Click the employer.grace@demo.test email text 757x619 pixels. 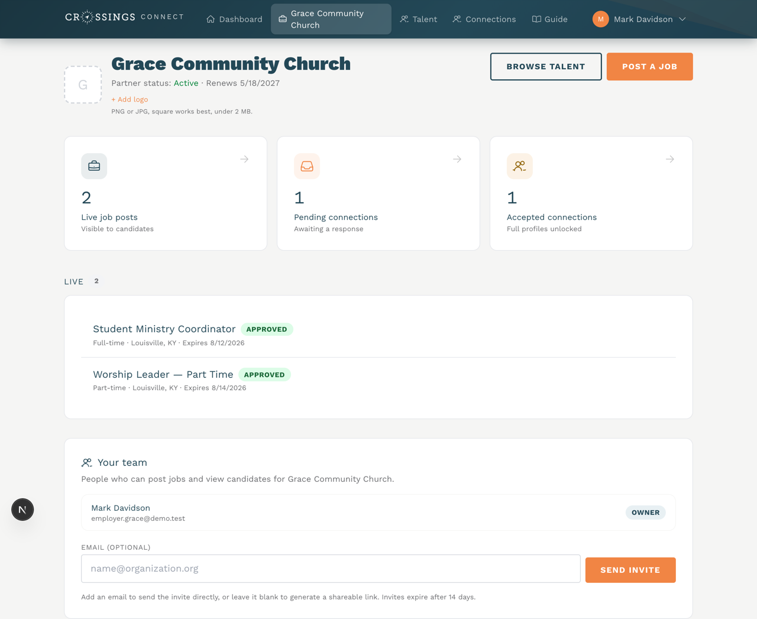138,518
